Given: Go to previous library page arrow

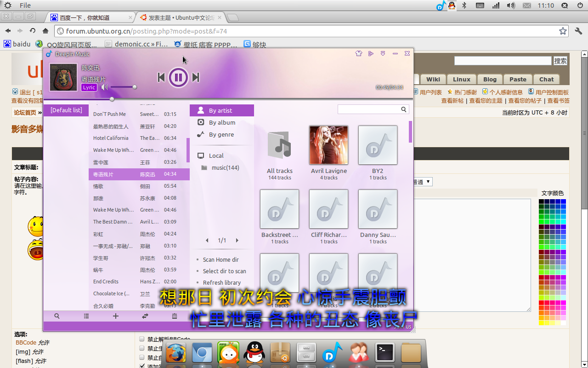Looking at the screenshot, I should [x=207, y=240].
